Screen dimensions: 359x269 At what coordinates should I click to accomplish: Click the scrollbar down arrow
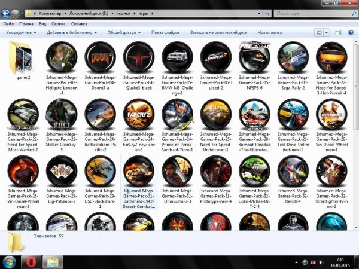(x=356, y=228)
